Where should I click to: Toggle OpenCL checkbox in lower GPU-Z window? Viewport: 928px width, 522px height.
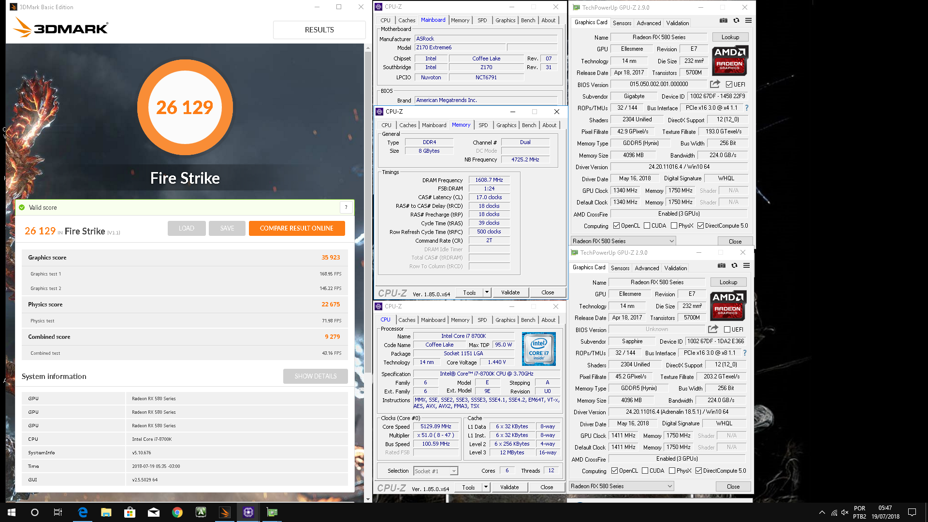pos(614,471)
